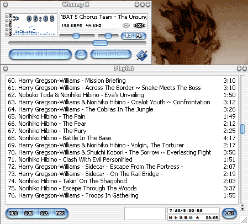Open the SEL selection menu
Image resolution: width=248 pixels, height=224 pixels.
44,213
